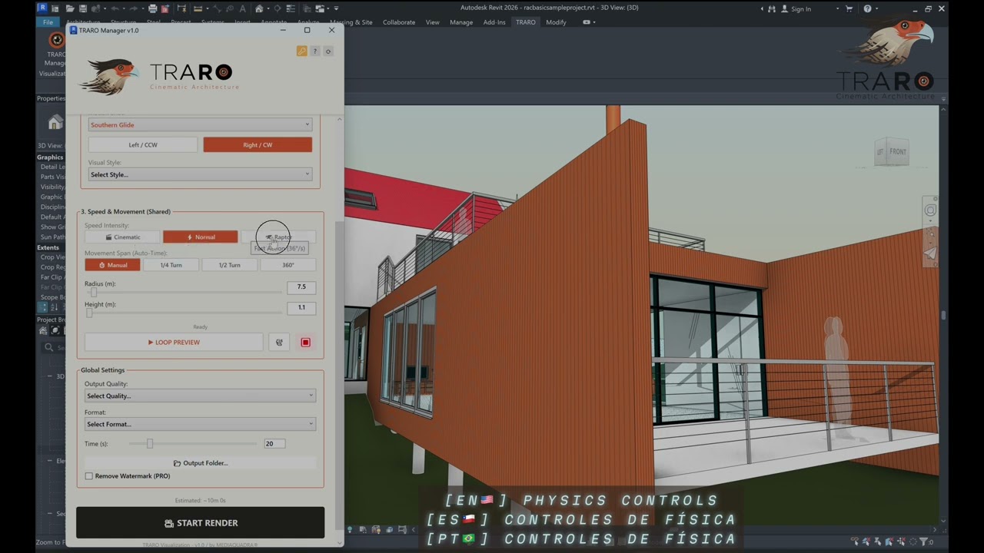Viewport: 984px width, 553px height.
Task: Click the Save icon in Revit toolbar
Action: coord(83,8)
